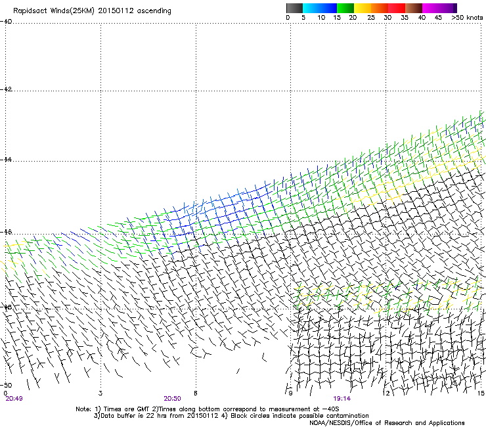Click the orange 25-30 knots legend swatch
The height and width of the screenshot is (427, 486).
point(380,8)
